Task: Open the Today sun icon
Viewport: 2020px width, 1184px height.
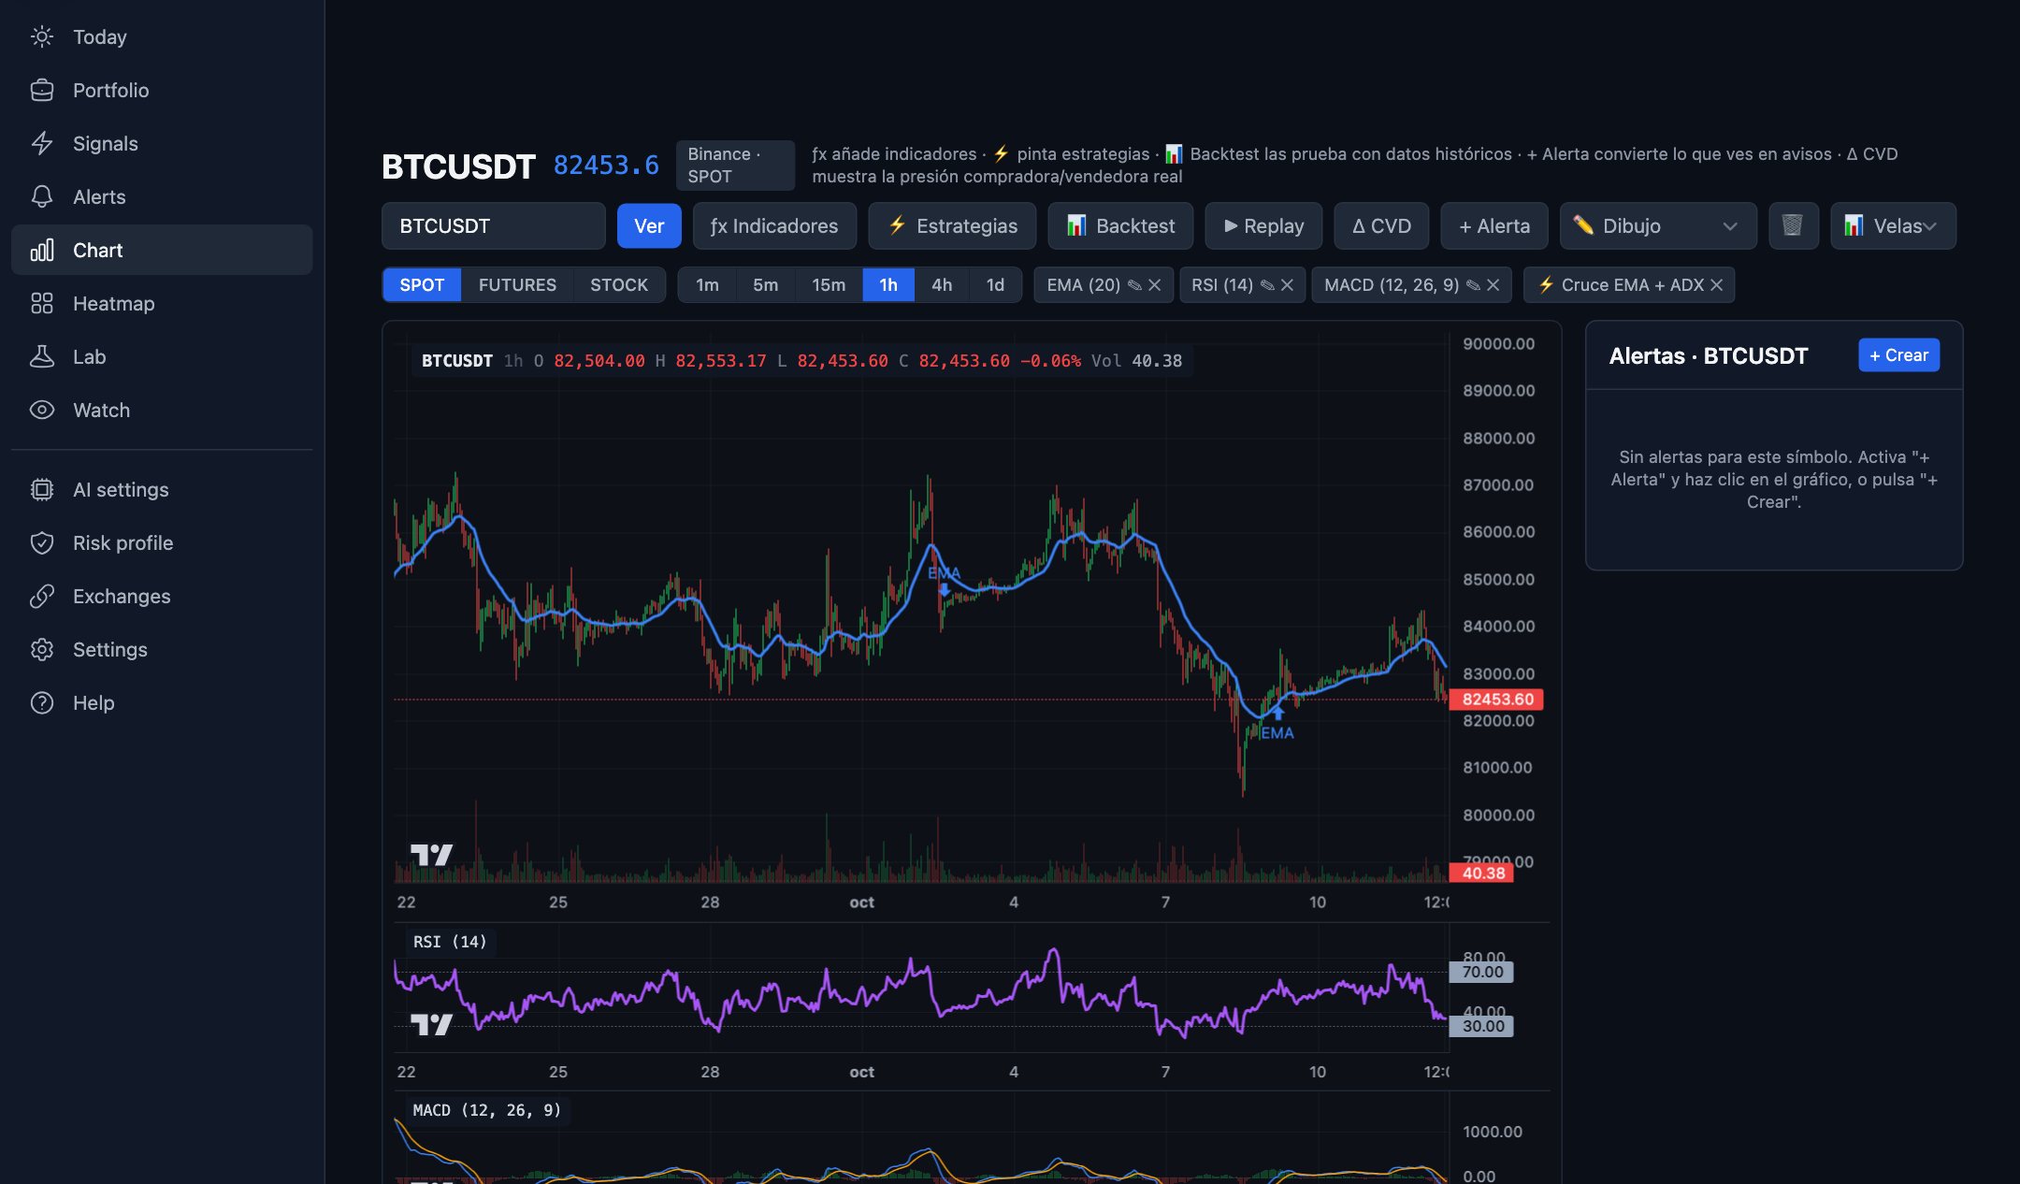Action: [42, 36]
